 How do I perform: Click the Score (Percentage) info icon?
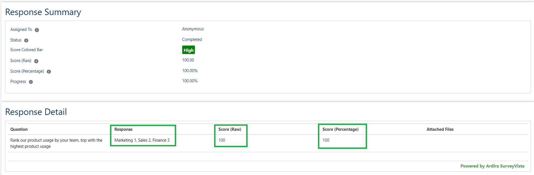tap(49, 72)
